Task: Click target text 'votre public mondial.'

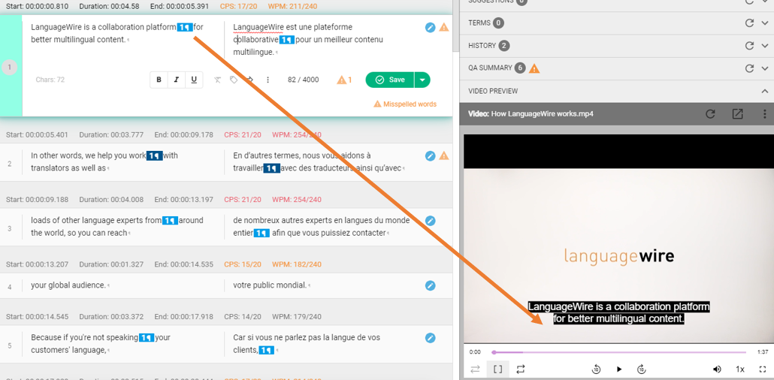Action: (270, 285)
